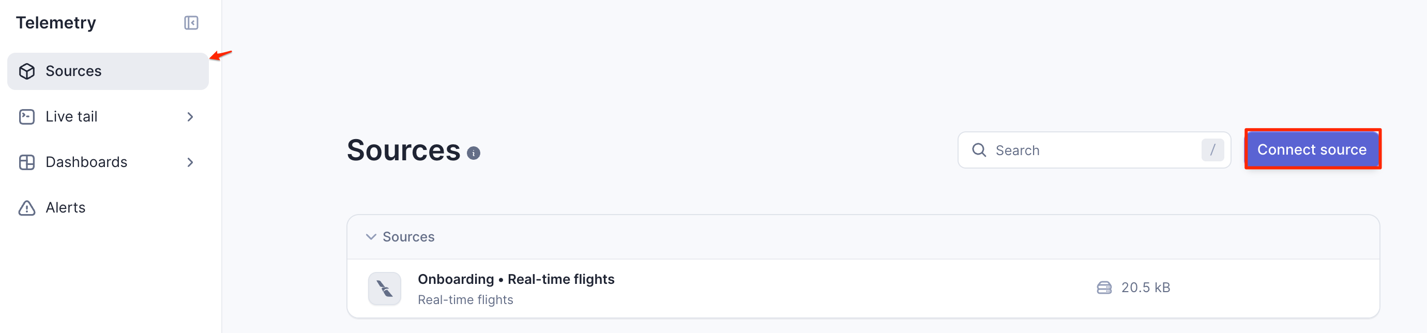Image resolution: width=1427 pixels, height=333 pixels.
Task: Click the Sources cube icon
Action: 27,71
